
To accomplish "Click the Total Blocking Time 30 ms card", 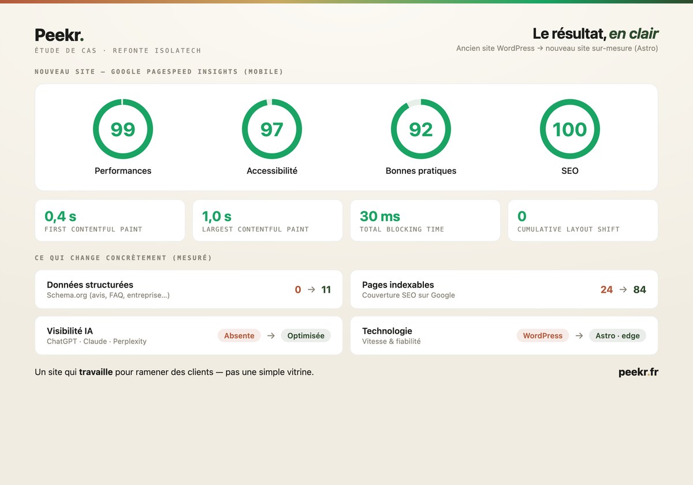I will [x=425, y=221].
